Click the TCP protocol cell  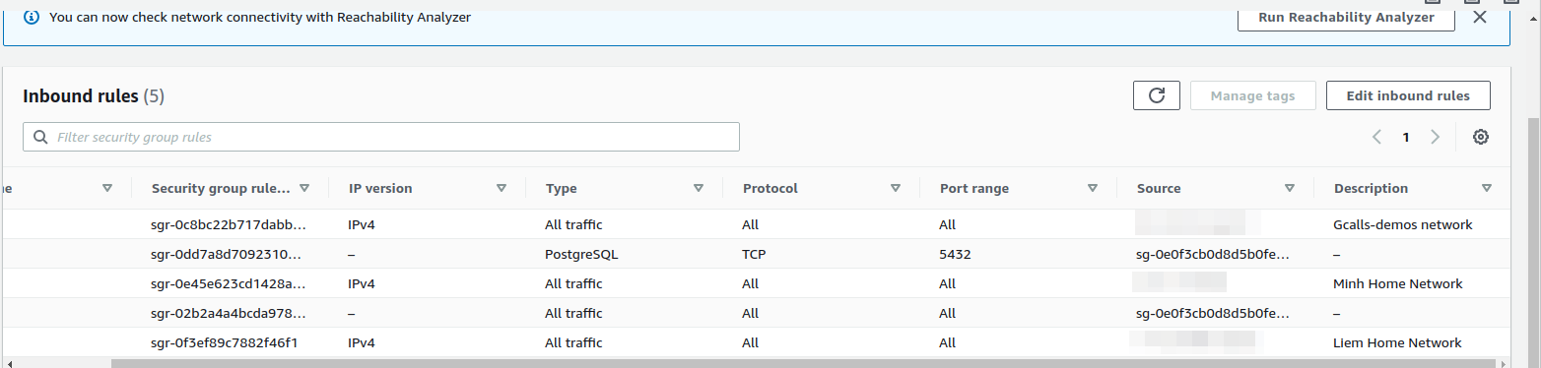click(754, 254)
